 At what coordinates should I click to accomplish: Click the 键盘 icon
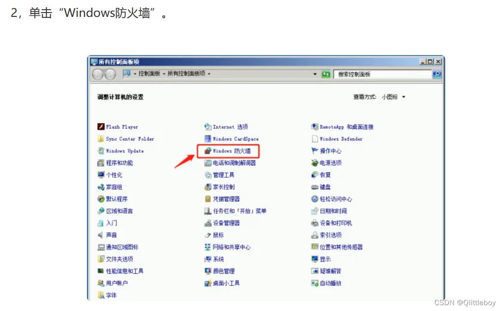tap(315, 187)
